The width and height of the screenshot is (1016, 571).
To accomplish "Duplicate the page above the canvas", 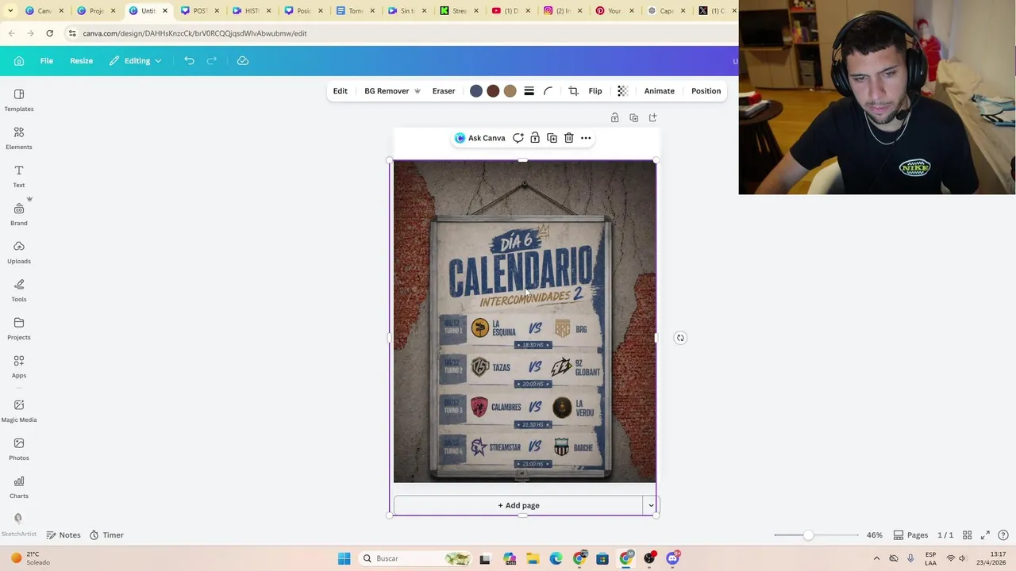I will point(633,118).
